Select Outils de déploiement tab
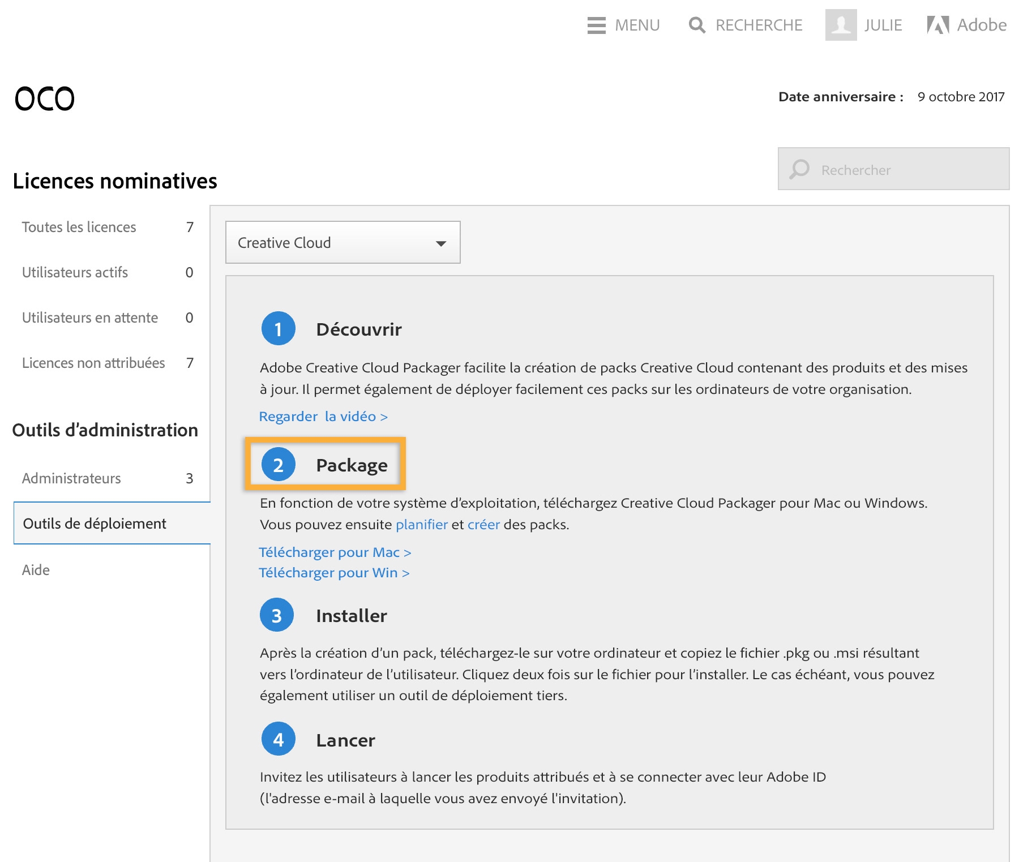 (95, 524)
